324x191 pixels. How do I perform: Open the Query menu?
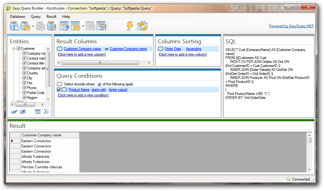(x=36, y=17)
